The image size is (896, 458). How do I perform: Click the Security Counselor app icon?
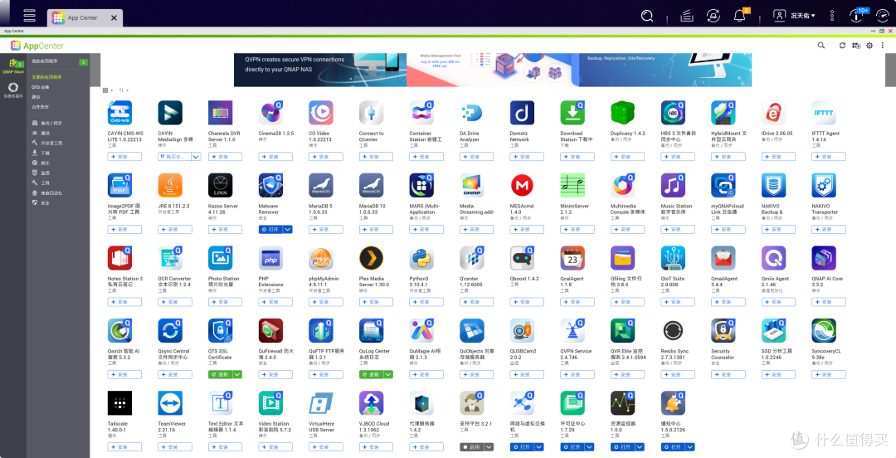pos(723,330)
